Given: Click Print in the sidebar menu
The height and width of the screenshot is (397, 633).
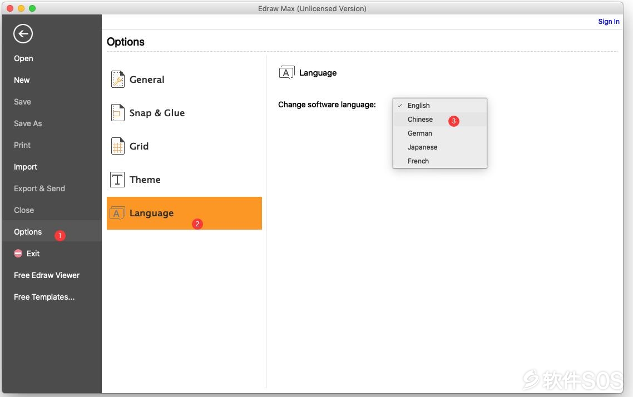Looking at the screenshot, I should click(52, 145).
